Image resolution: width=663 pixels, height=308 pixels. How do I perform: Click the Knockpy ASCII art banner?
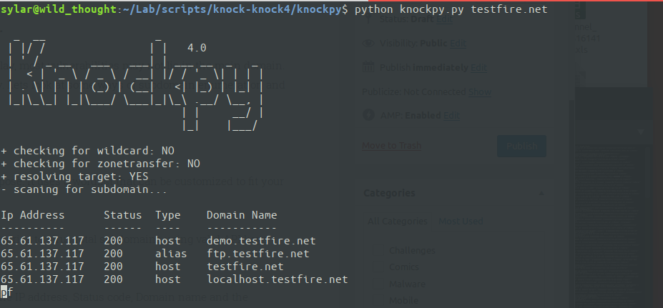click(x=135, y=84)
